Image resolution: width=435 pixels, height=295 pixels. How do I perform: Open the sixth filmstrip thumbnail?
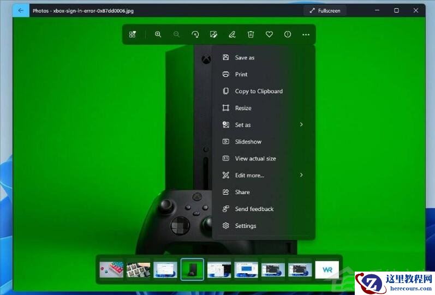tap(246, 269)
